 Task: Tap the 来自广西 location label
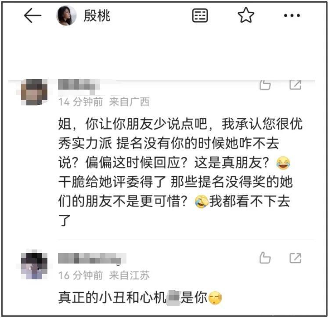(129, 102)
